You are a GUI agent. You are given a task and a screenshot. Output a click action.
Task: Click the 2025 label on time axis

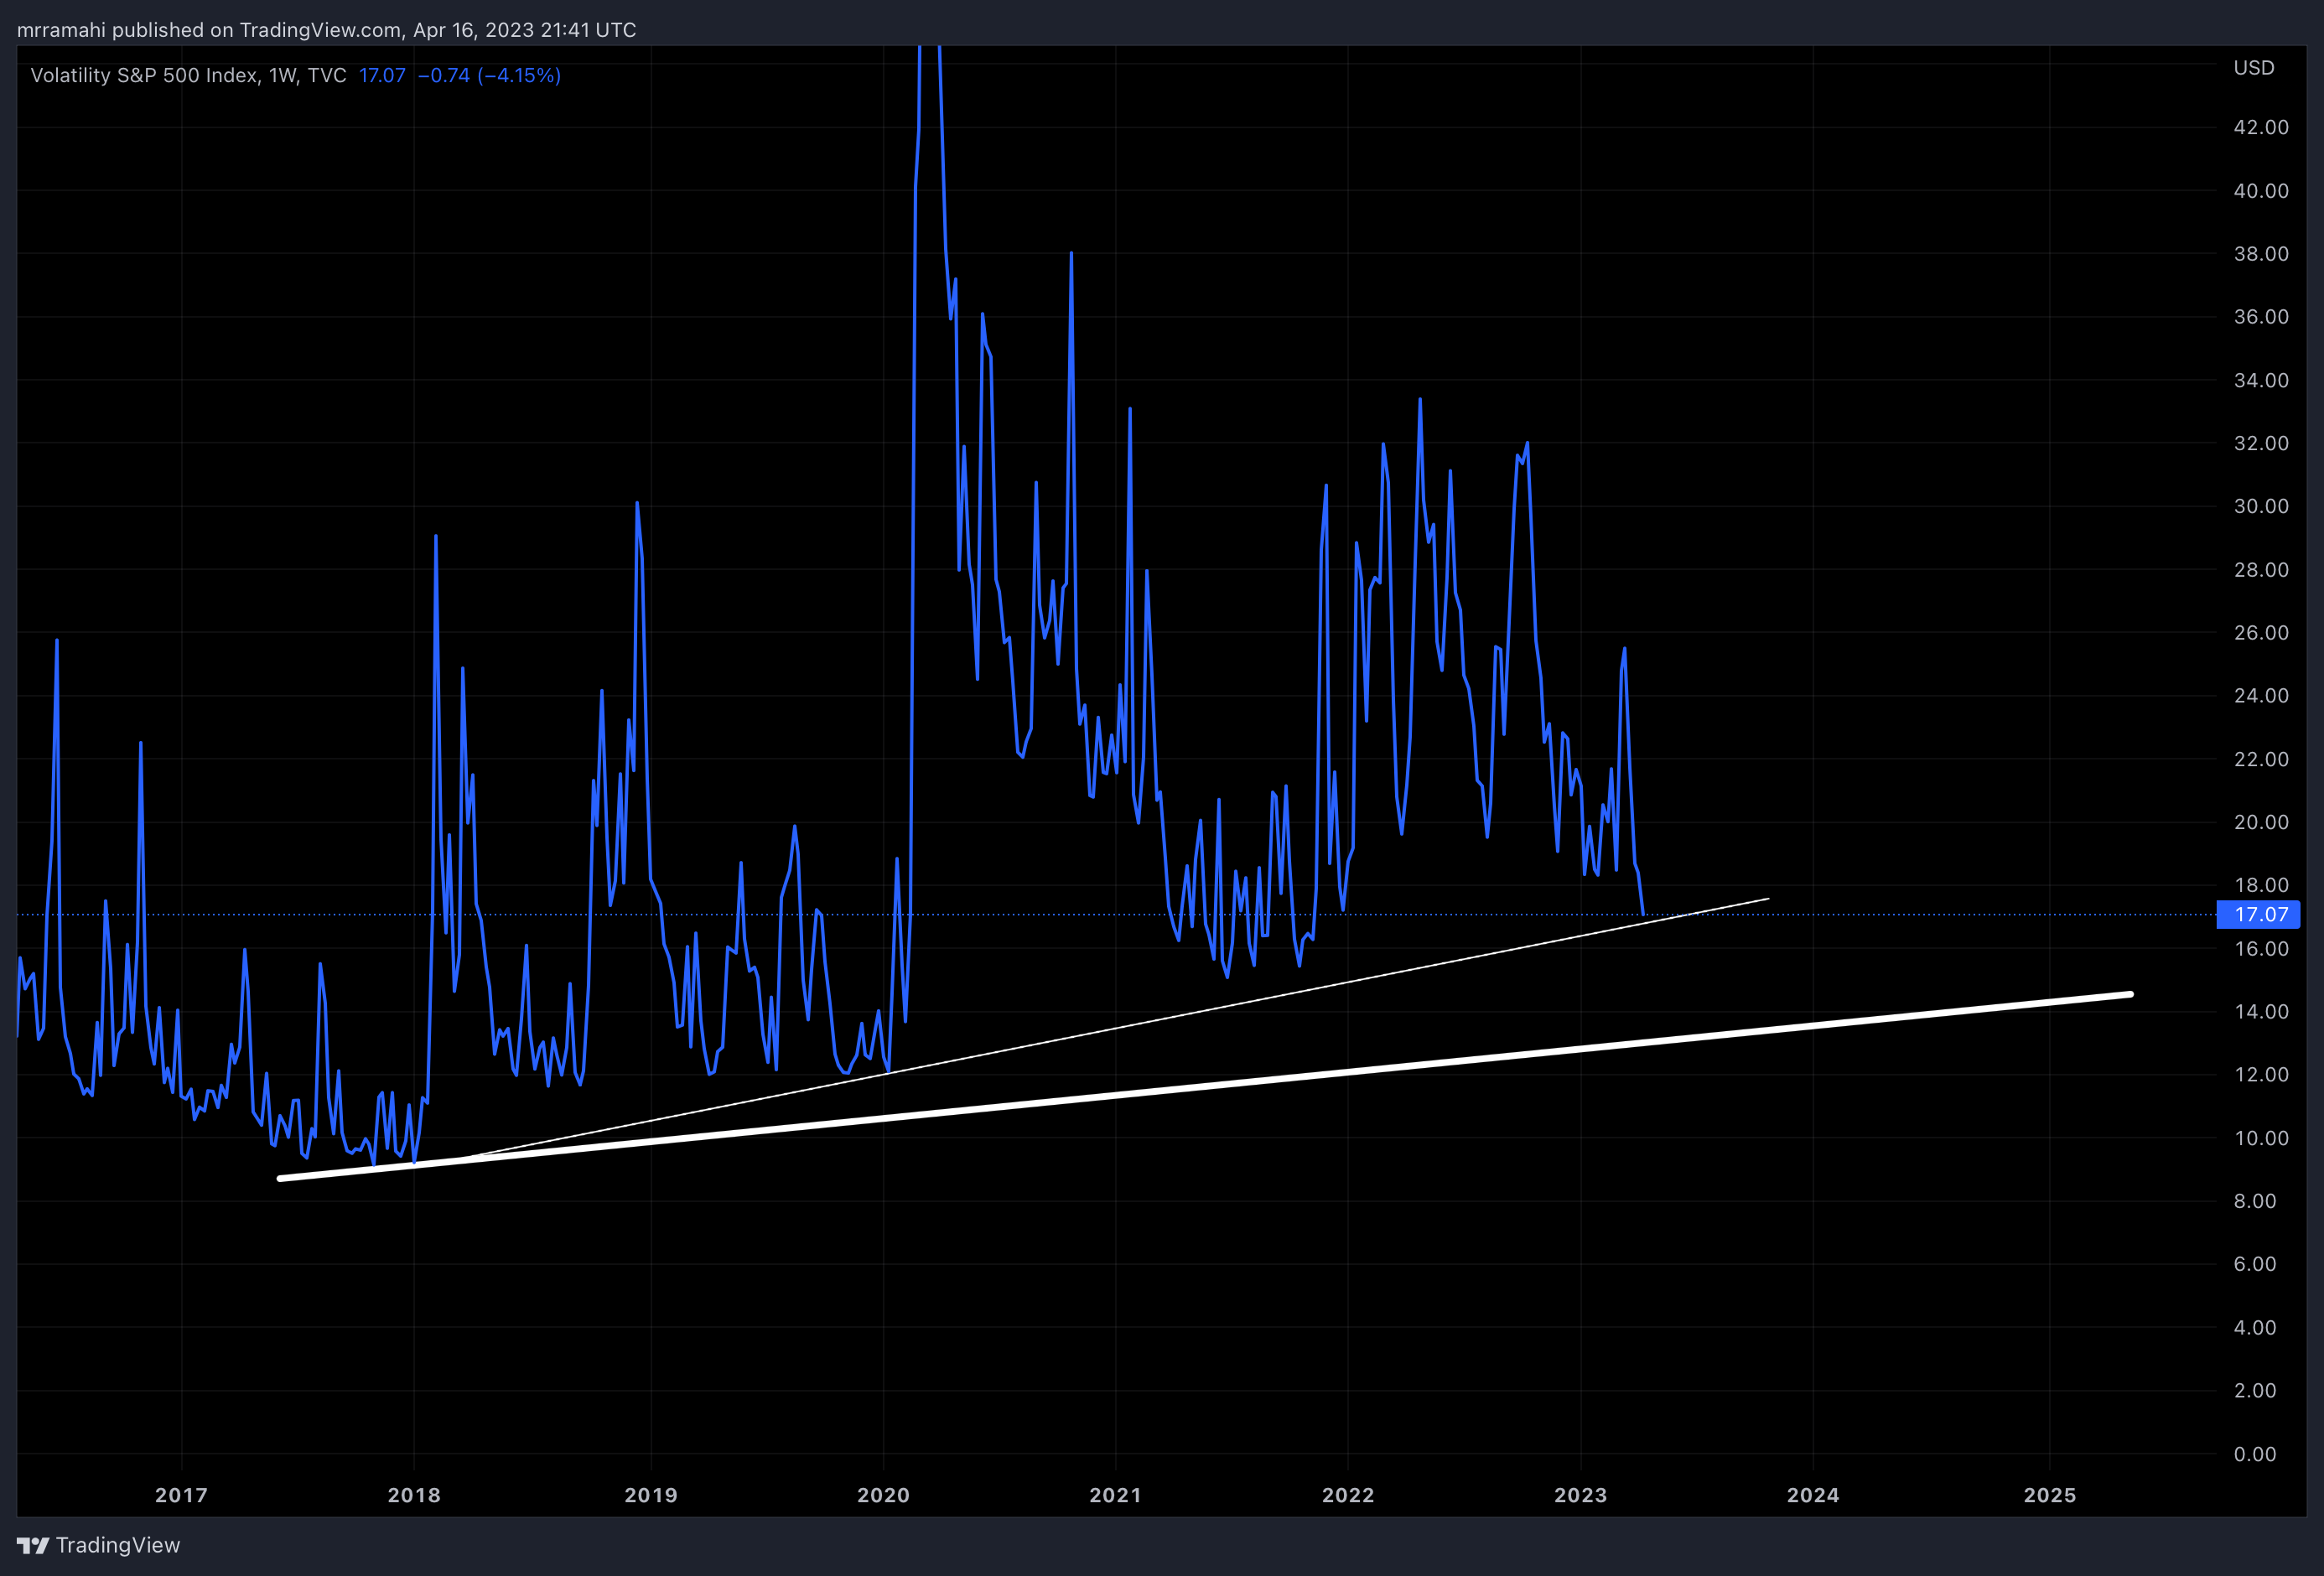pos(2049,1495)
